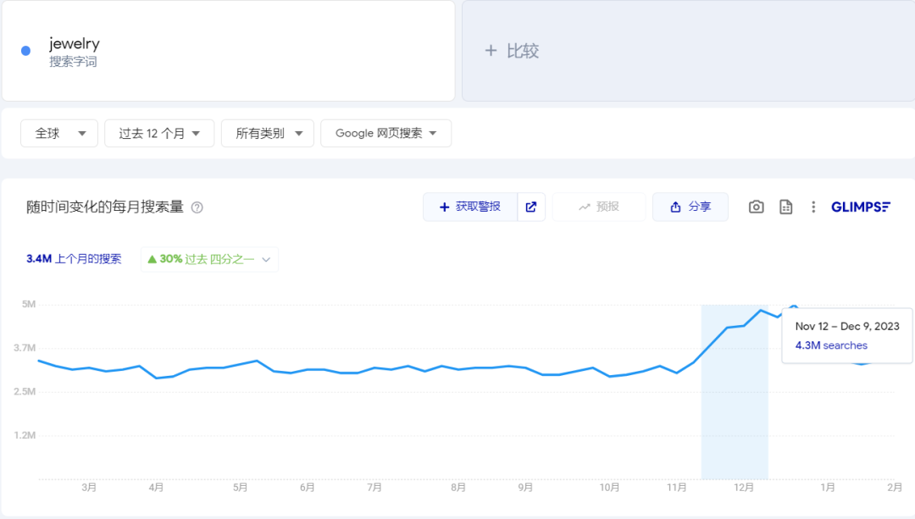Click the CSV export file icon
915x519 pixels.
[x=785, y=206]
